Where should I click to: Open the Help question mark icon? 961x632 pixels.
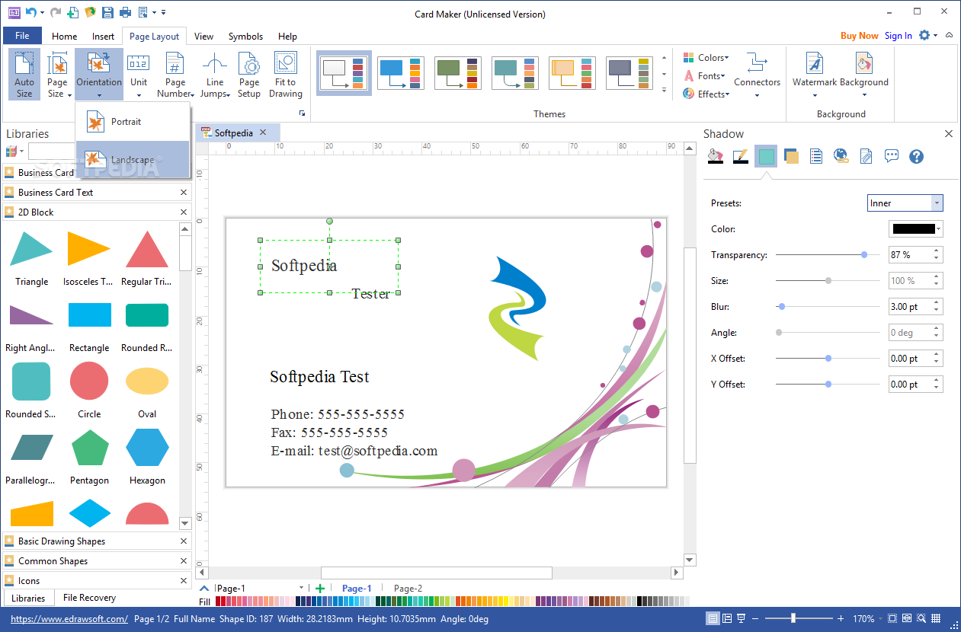[917, 156]
